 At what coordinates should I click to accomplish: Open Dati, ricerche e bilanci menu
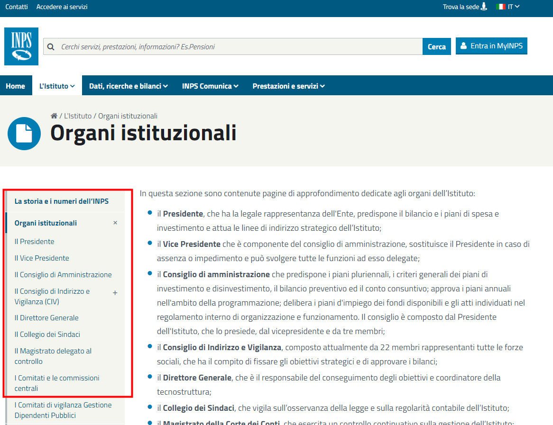click(129, 86)
